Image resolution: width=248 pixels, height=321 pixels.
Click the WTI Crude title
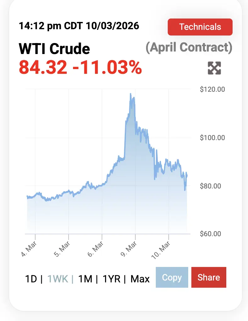pos(54,49)
